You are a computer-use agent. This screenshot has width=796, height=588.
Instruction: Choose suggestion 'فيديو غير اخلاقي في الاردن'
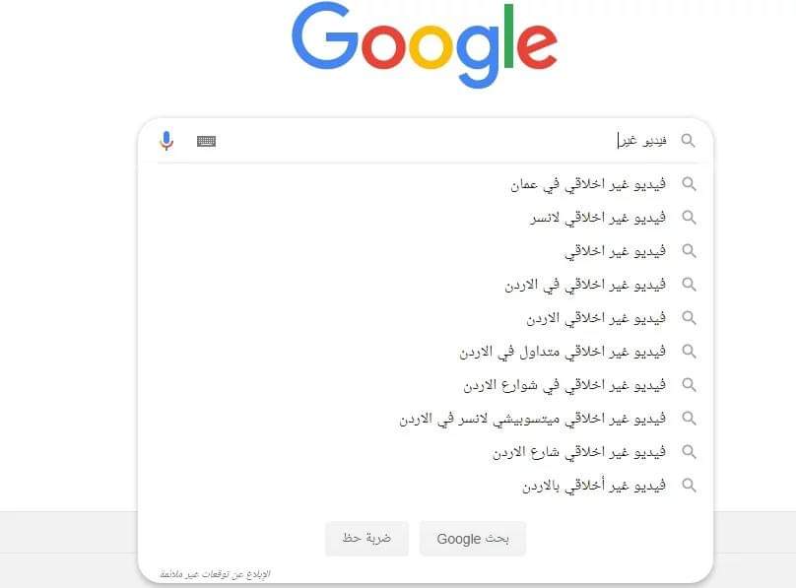point(585,285)
